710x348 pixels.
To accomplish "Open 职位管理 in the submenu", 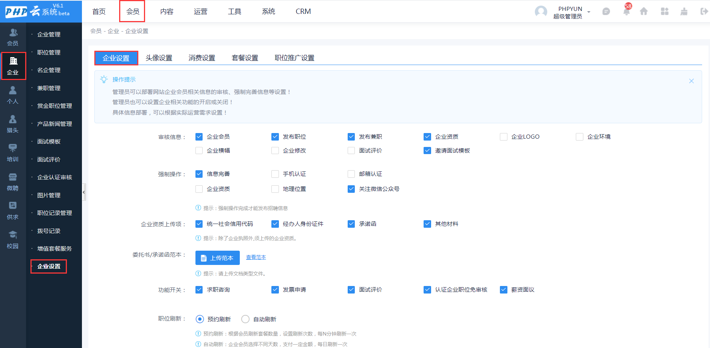I will tap(49, 53).
